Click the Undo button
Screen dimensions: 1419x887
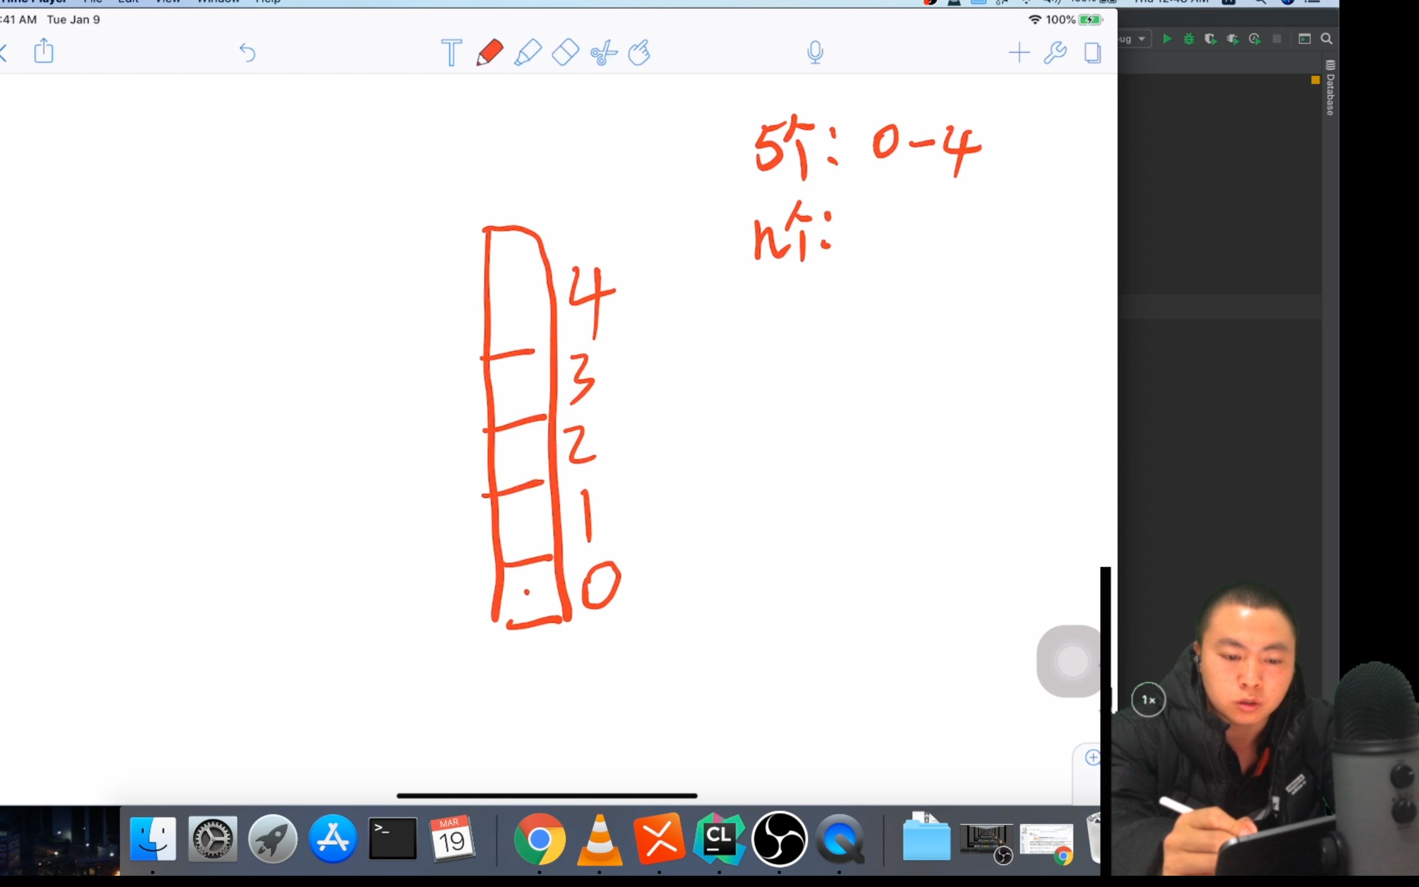pos(247,52)
